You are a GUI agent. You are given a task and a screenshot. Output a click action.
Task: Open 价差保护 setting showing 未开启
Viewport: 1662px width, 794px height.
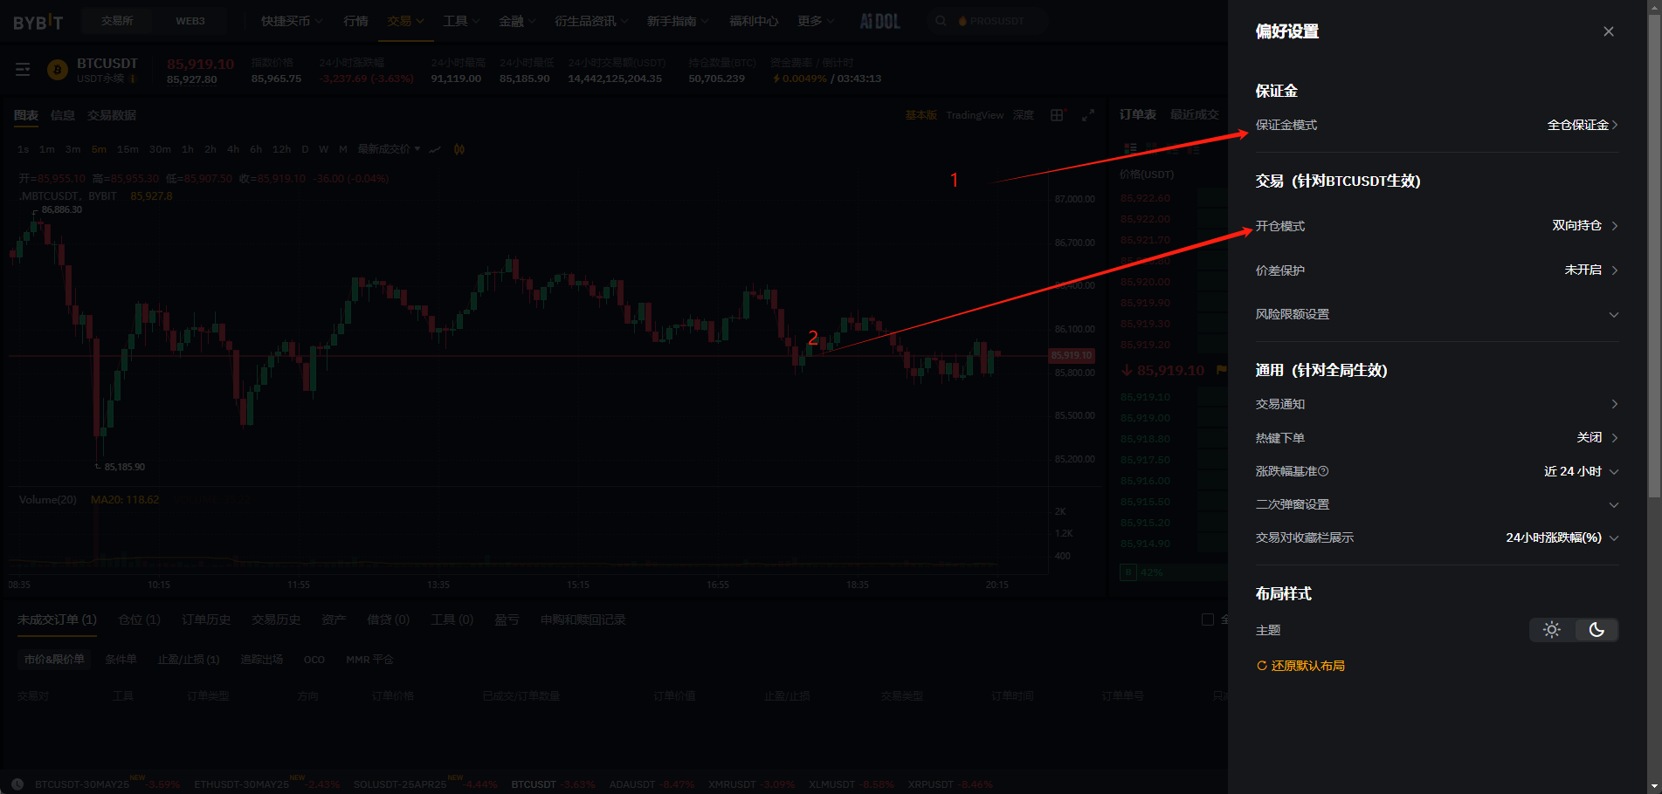coord(1590,270)
